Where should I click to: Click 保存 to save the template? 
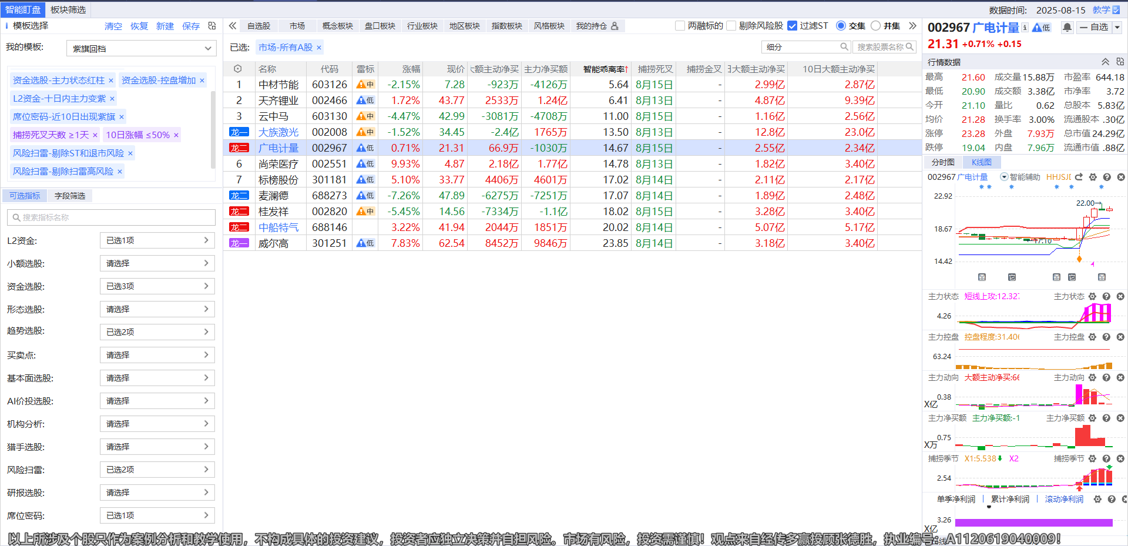pyautogui.click(x=190, y=26)
